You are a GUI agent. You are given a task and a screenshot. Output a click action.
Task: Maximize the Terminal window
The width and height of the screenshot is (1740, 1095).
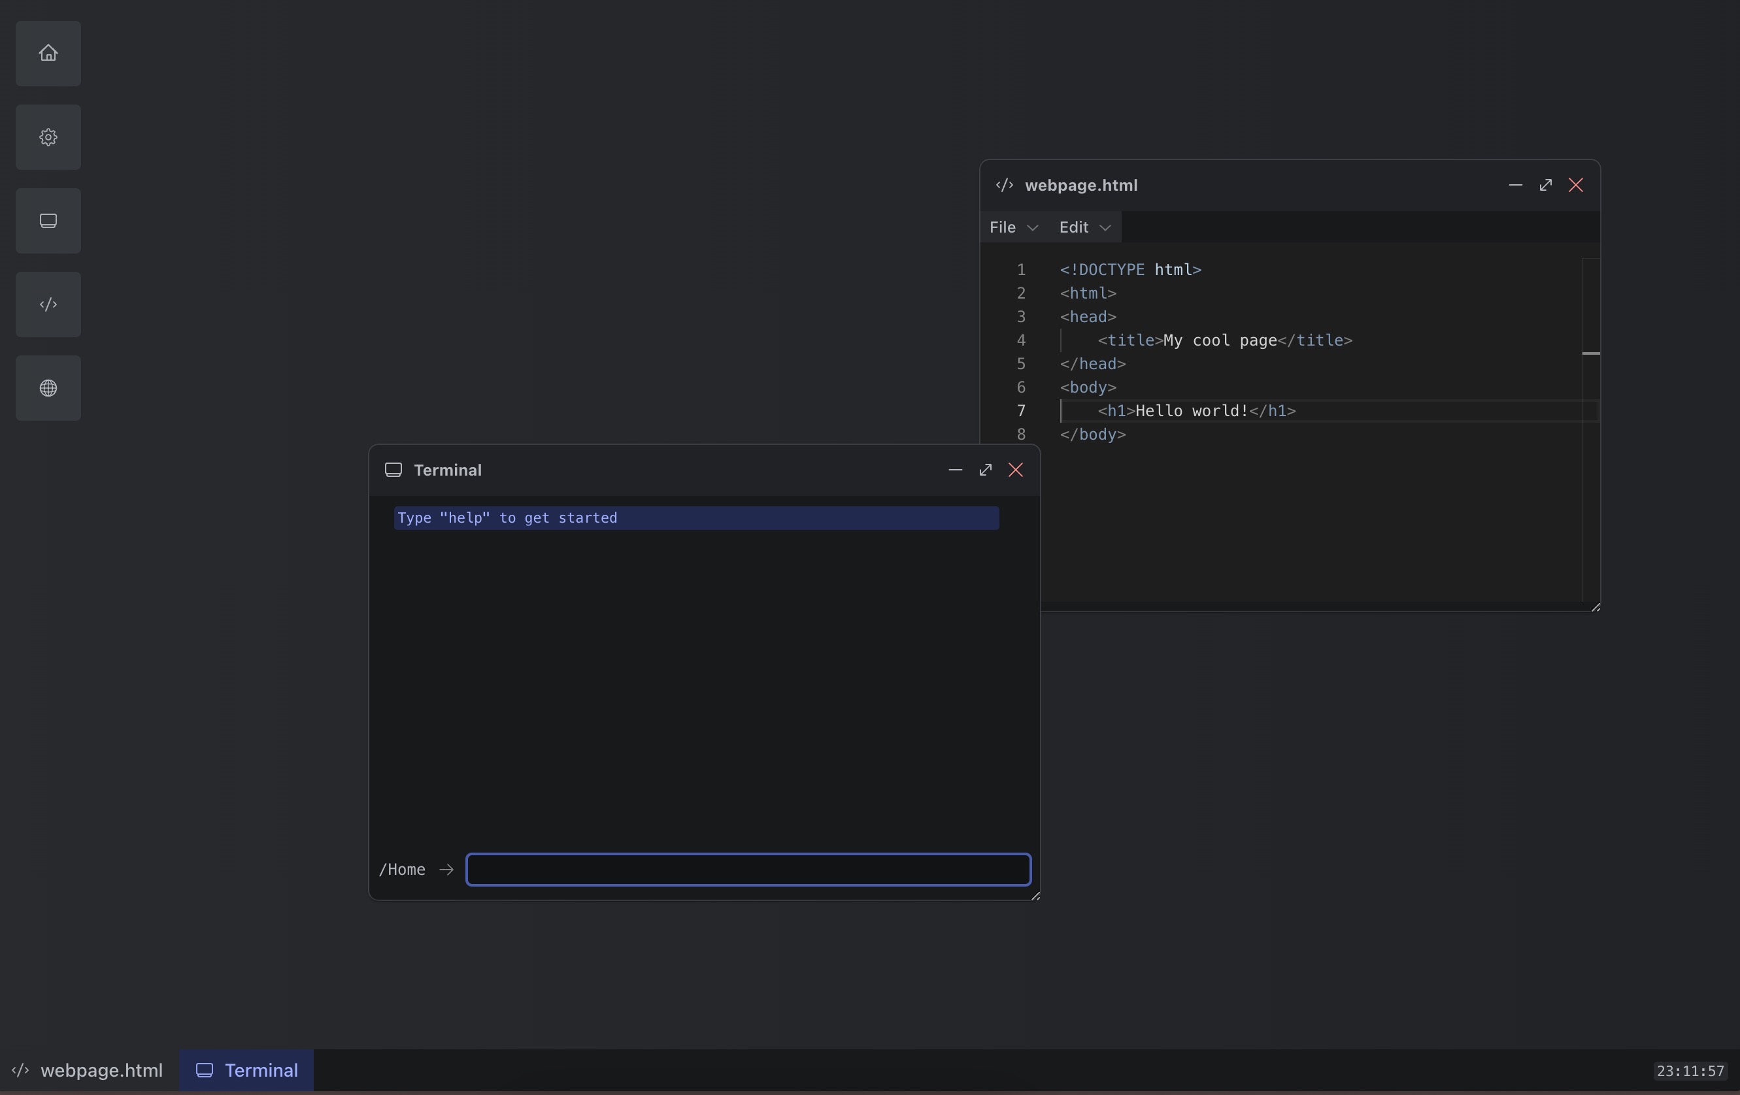pyautogui.click(x=986, y=470)
